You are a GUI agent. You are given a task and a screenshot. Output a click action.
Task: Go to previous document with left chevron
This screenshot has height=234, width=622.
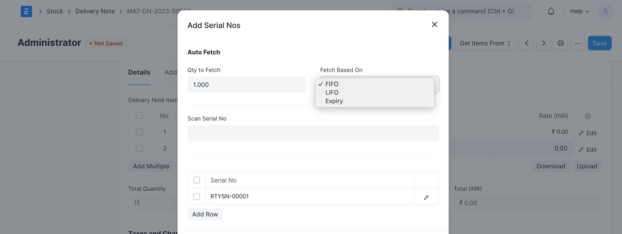(x=526, y=43)
